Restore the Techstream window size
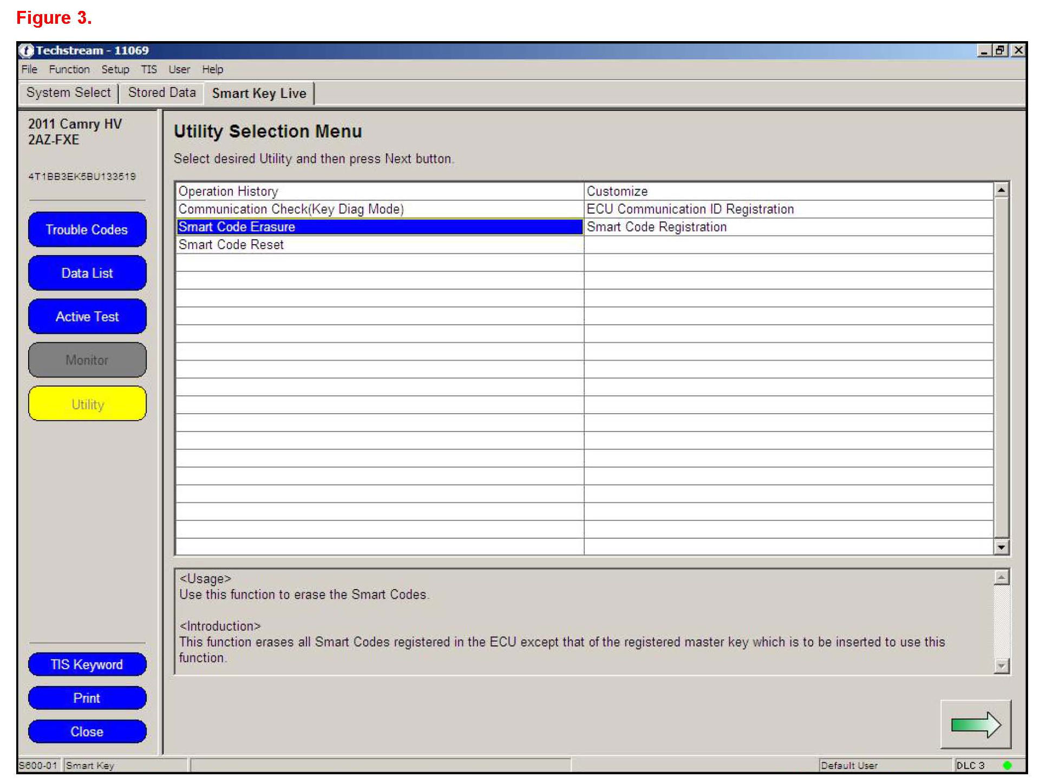The width and height of the screenshot is (1040, 784). pyautogui.click(x=1000, y=50)
